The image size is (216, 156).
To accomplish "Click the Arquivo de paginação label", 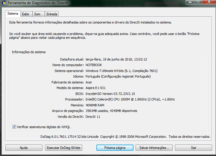I will [68, 111].
